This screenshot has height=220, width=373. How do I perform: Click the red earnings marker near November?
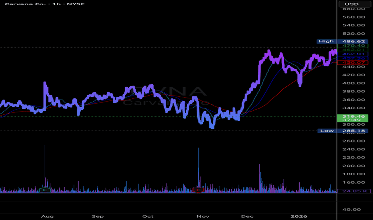coord(198,190)
